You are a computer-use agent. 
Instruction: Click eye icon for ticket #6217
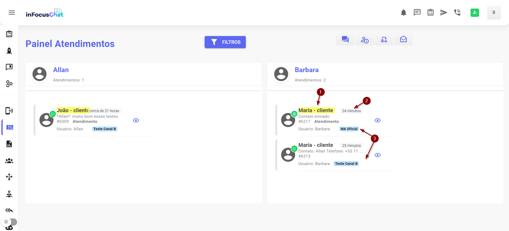[378, 120]
